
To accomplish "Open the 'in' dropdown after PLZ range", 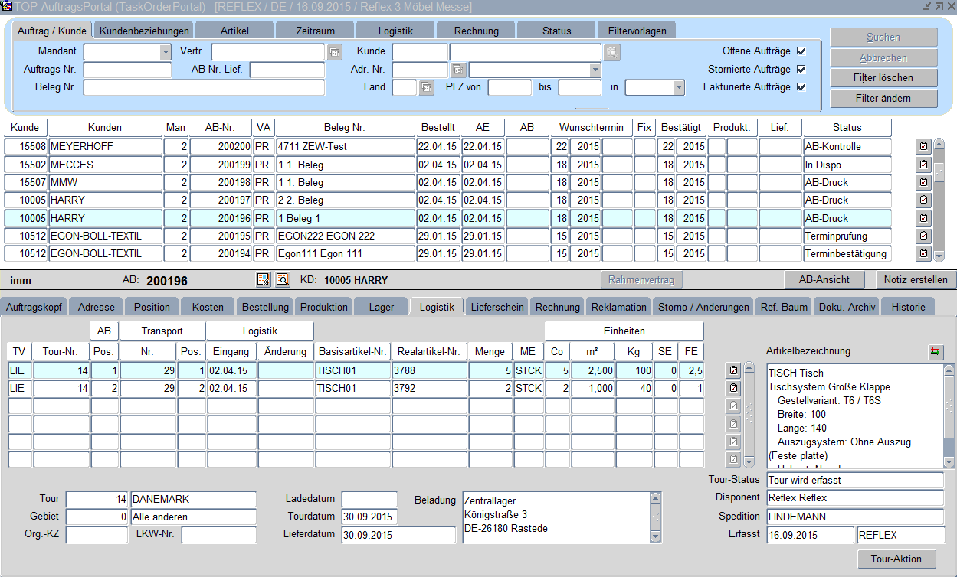I will 678,88.
